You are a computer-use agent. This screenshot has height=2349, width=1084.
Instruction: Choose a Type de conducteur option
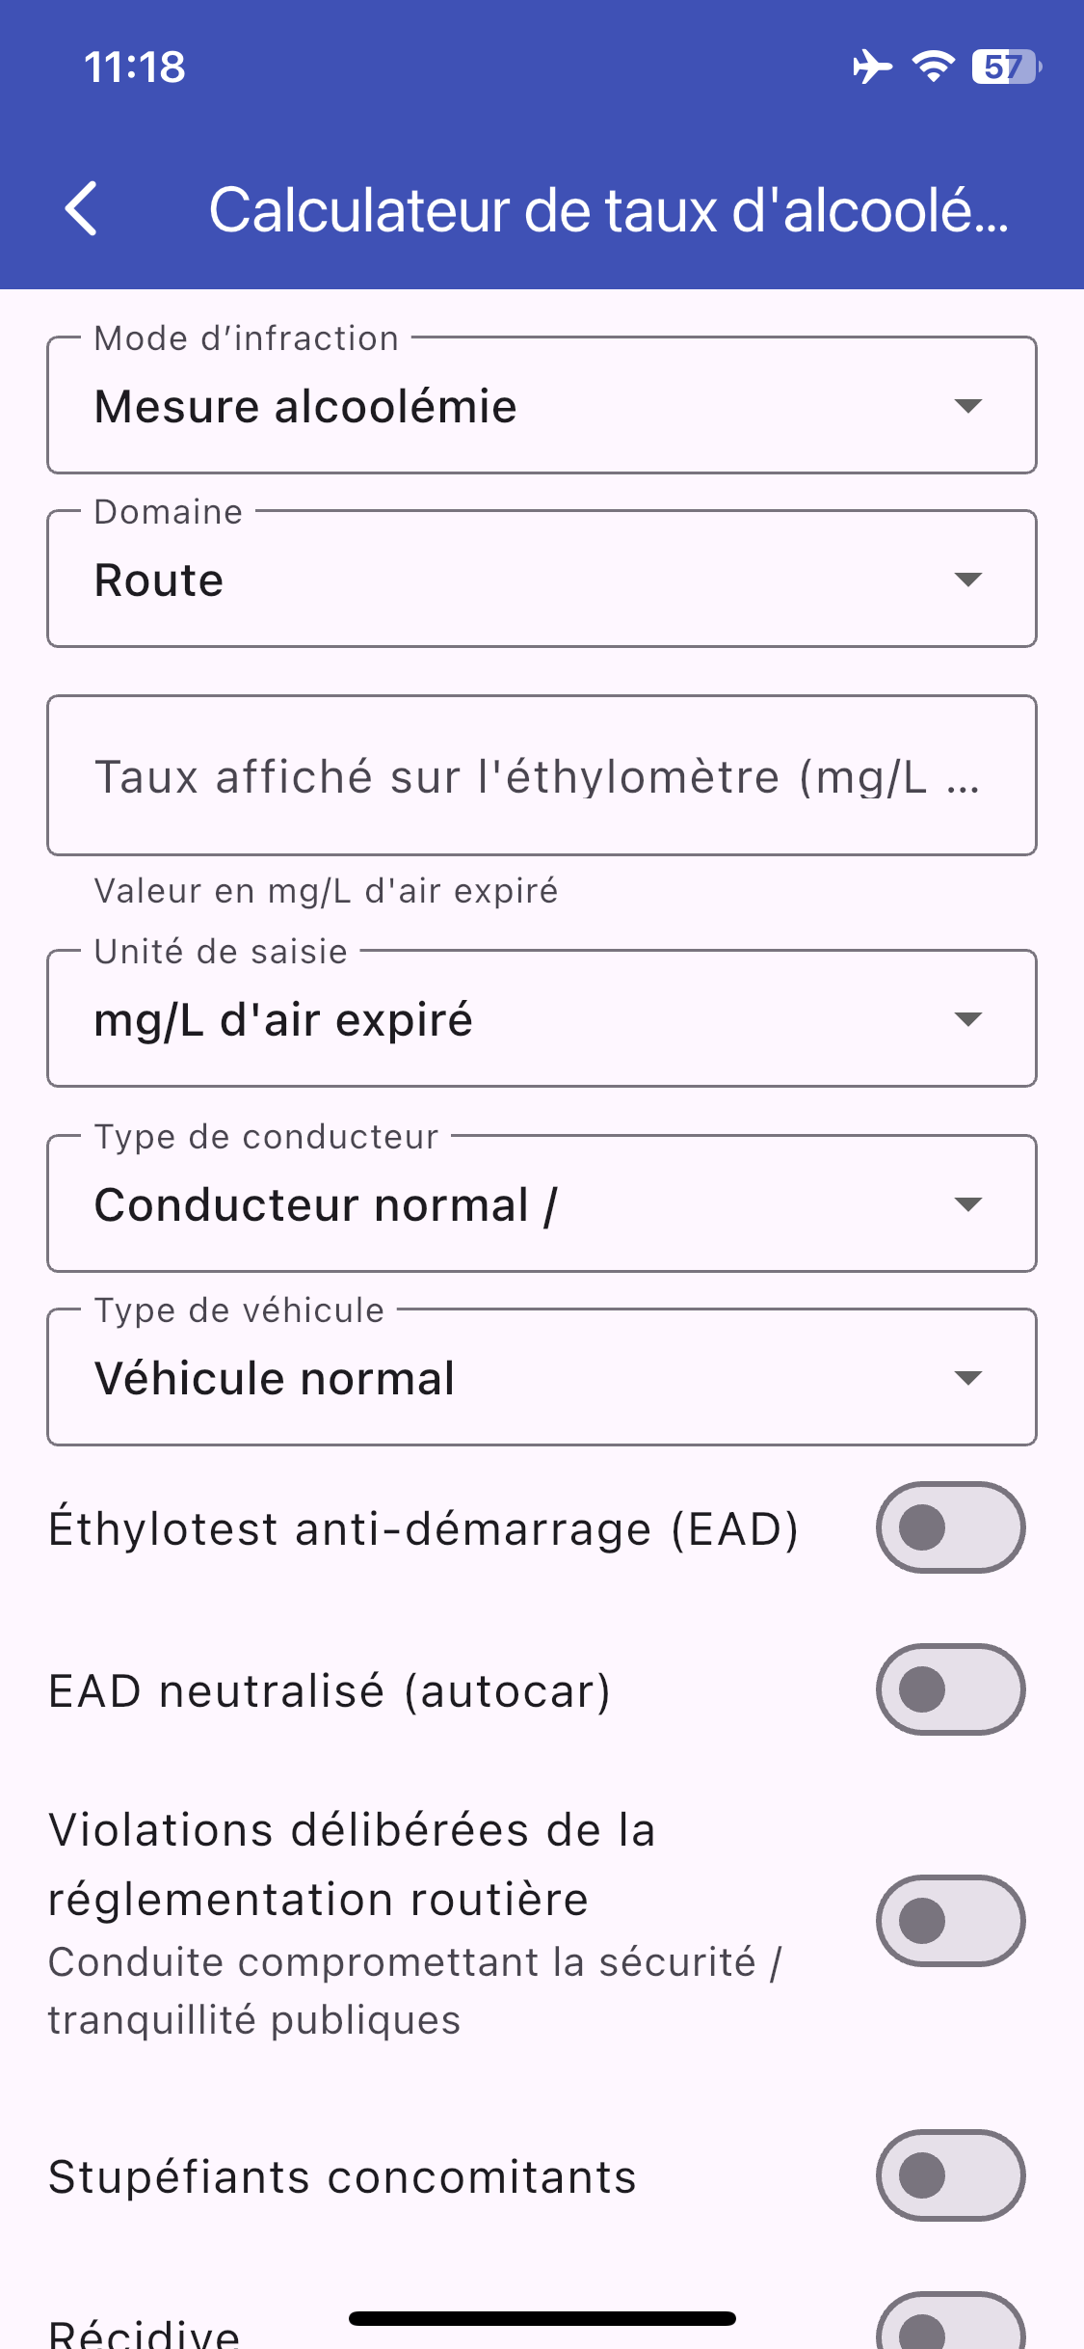(542, 1204)
